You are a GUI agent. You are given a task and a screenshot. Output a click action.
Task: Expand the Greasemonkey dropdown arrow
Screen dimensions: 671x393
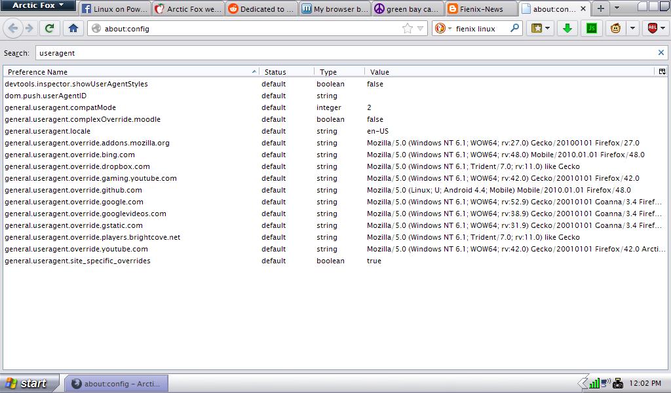coord(632,29)
